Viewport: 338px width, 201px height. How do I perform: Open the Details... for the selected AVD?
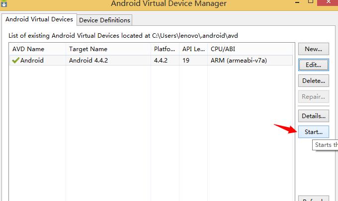tap(314, 116)
